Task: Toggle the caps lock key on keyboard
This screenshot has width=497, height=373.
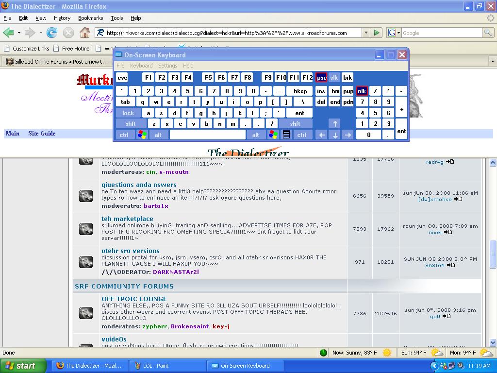Action: click(128, 113)
